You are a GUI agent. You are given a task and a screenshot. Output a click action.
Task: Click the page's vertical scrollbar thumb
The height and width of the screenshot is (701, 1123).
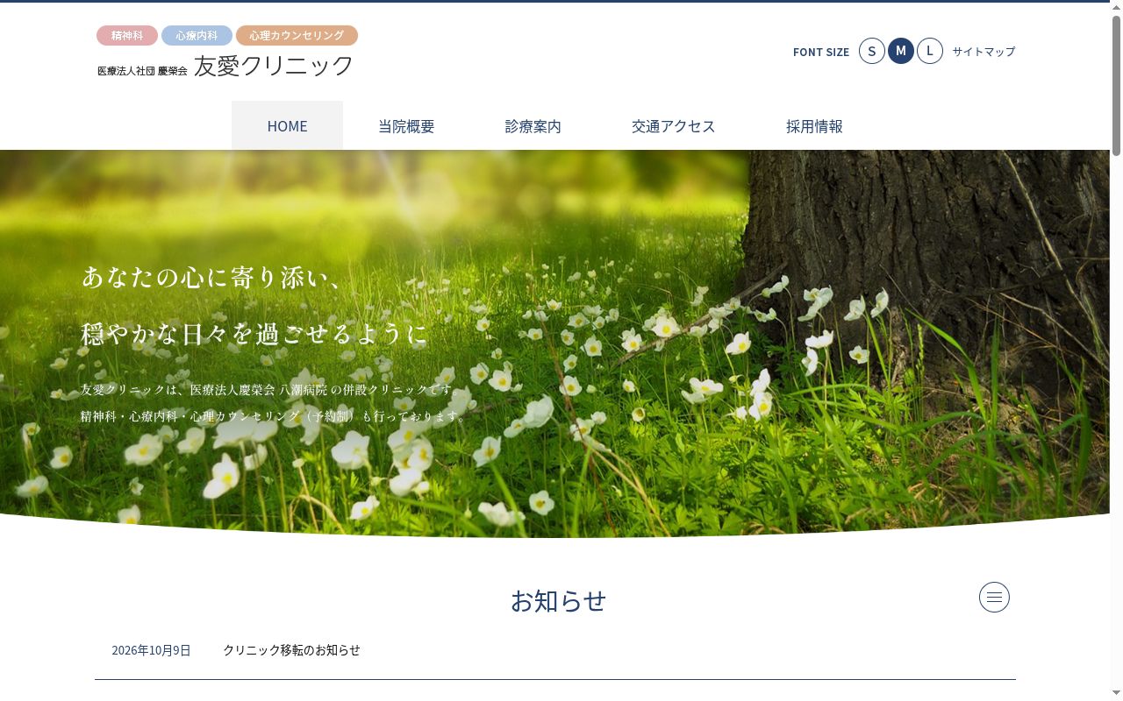(1116, 85)
